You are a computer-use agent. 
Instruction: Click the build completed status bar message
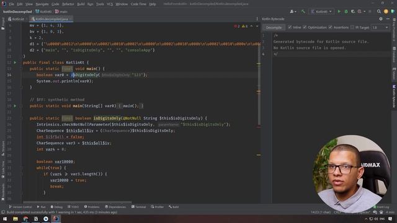62,212
